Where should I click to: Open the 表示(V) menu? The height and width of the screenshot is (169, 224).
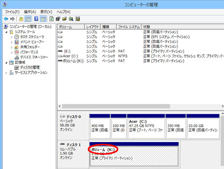[46, 12]
